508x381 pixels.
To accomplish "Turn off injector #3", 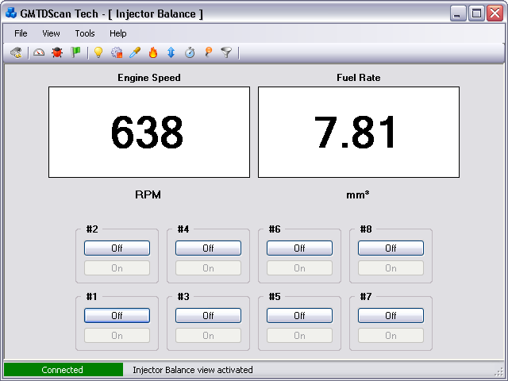I will click(208, 316).
